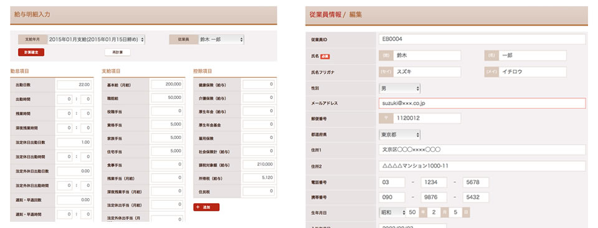
Task: Click the birth year field showing 50
Action: tap(413, 212)
